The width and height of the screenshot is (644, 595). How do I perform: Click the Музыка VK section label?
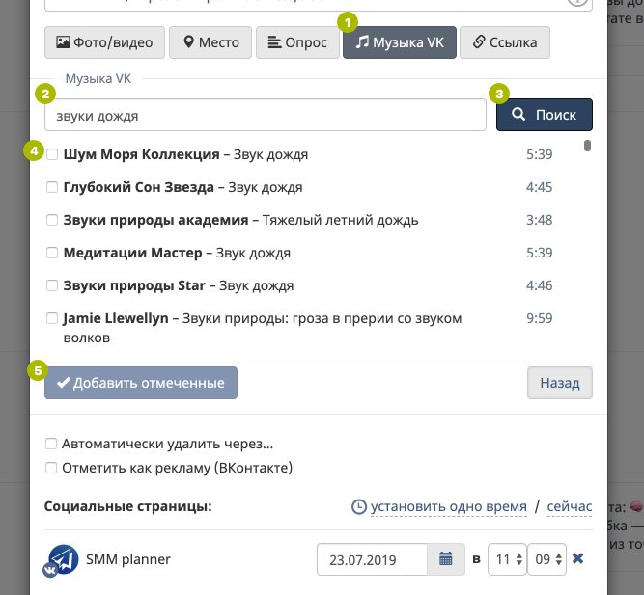(x=98, y=78)
